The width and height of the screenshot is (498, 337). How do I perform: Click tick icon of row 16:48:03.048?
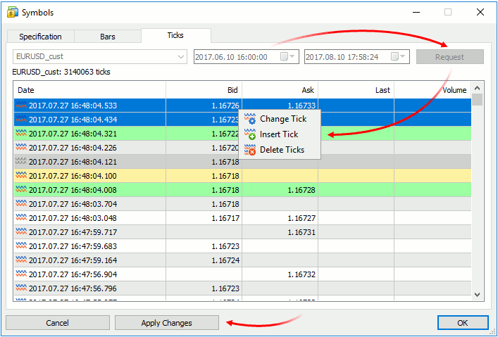coord(21,218)
